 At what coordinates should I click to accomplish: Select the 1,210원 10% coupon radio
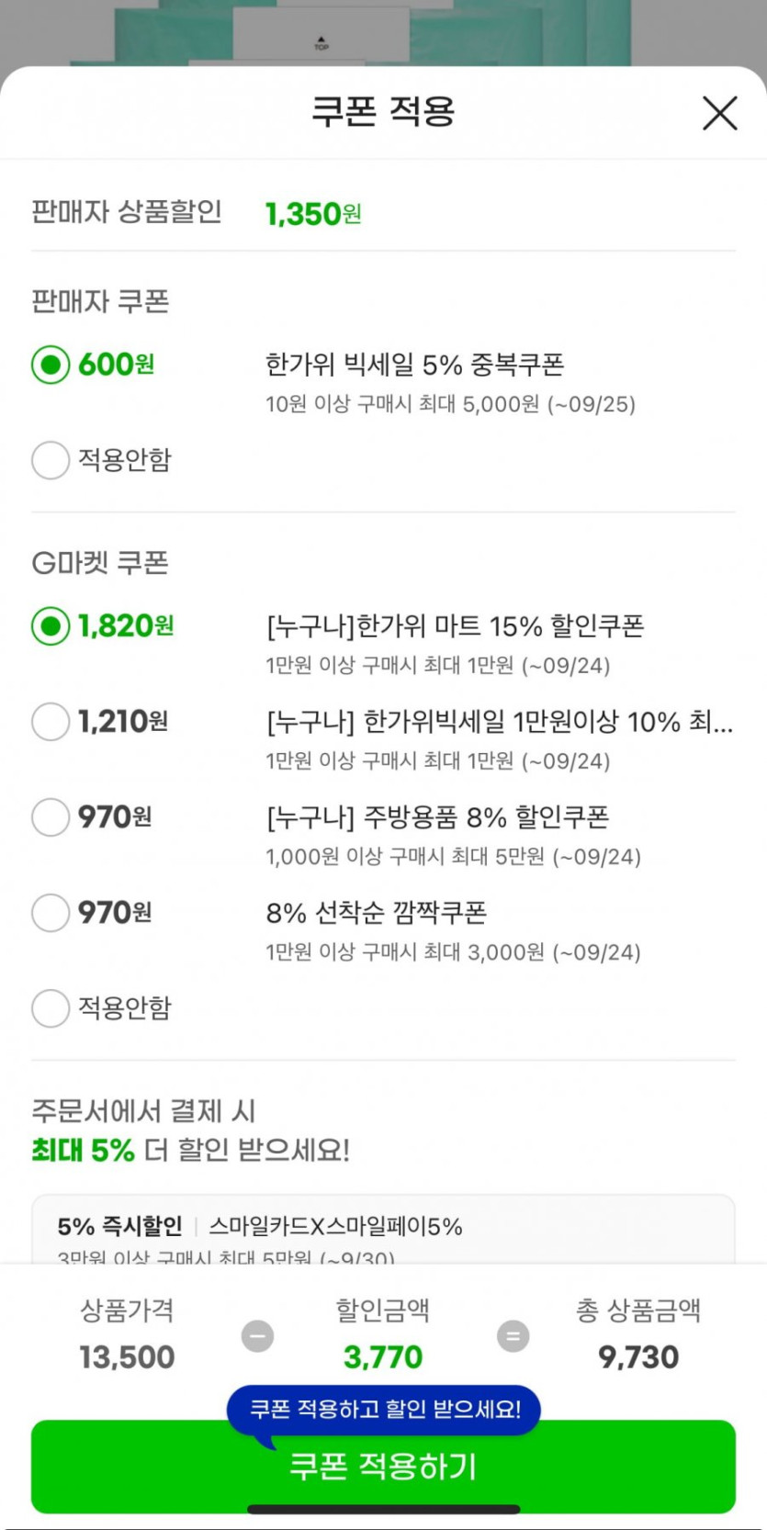(x=51, y=722)
